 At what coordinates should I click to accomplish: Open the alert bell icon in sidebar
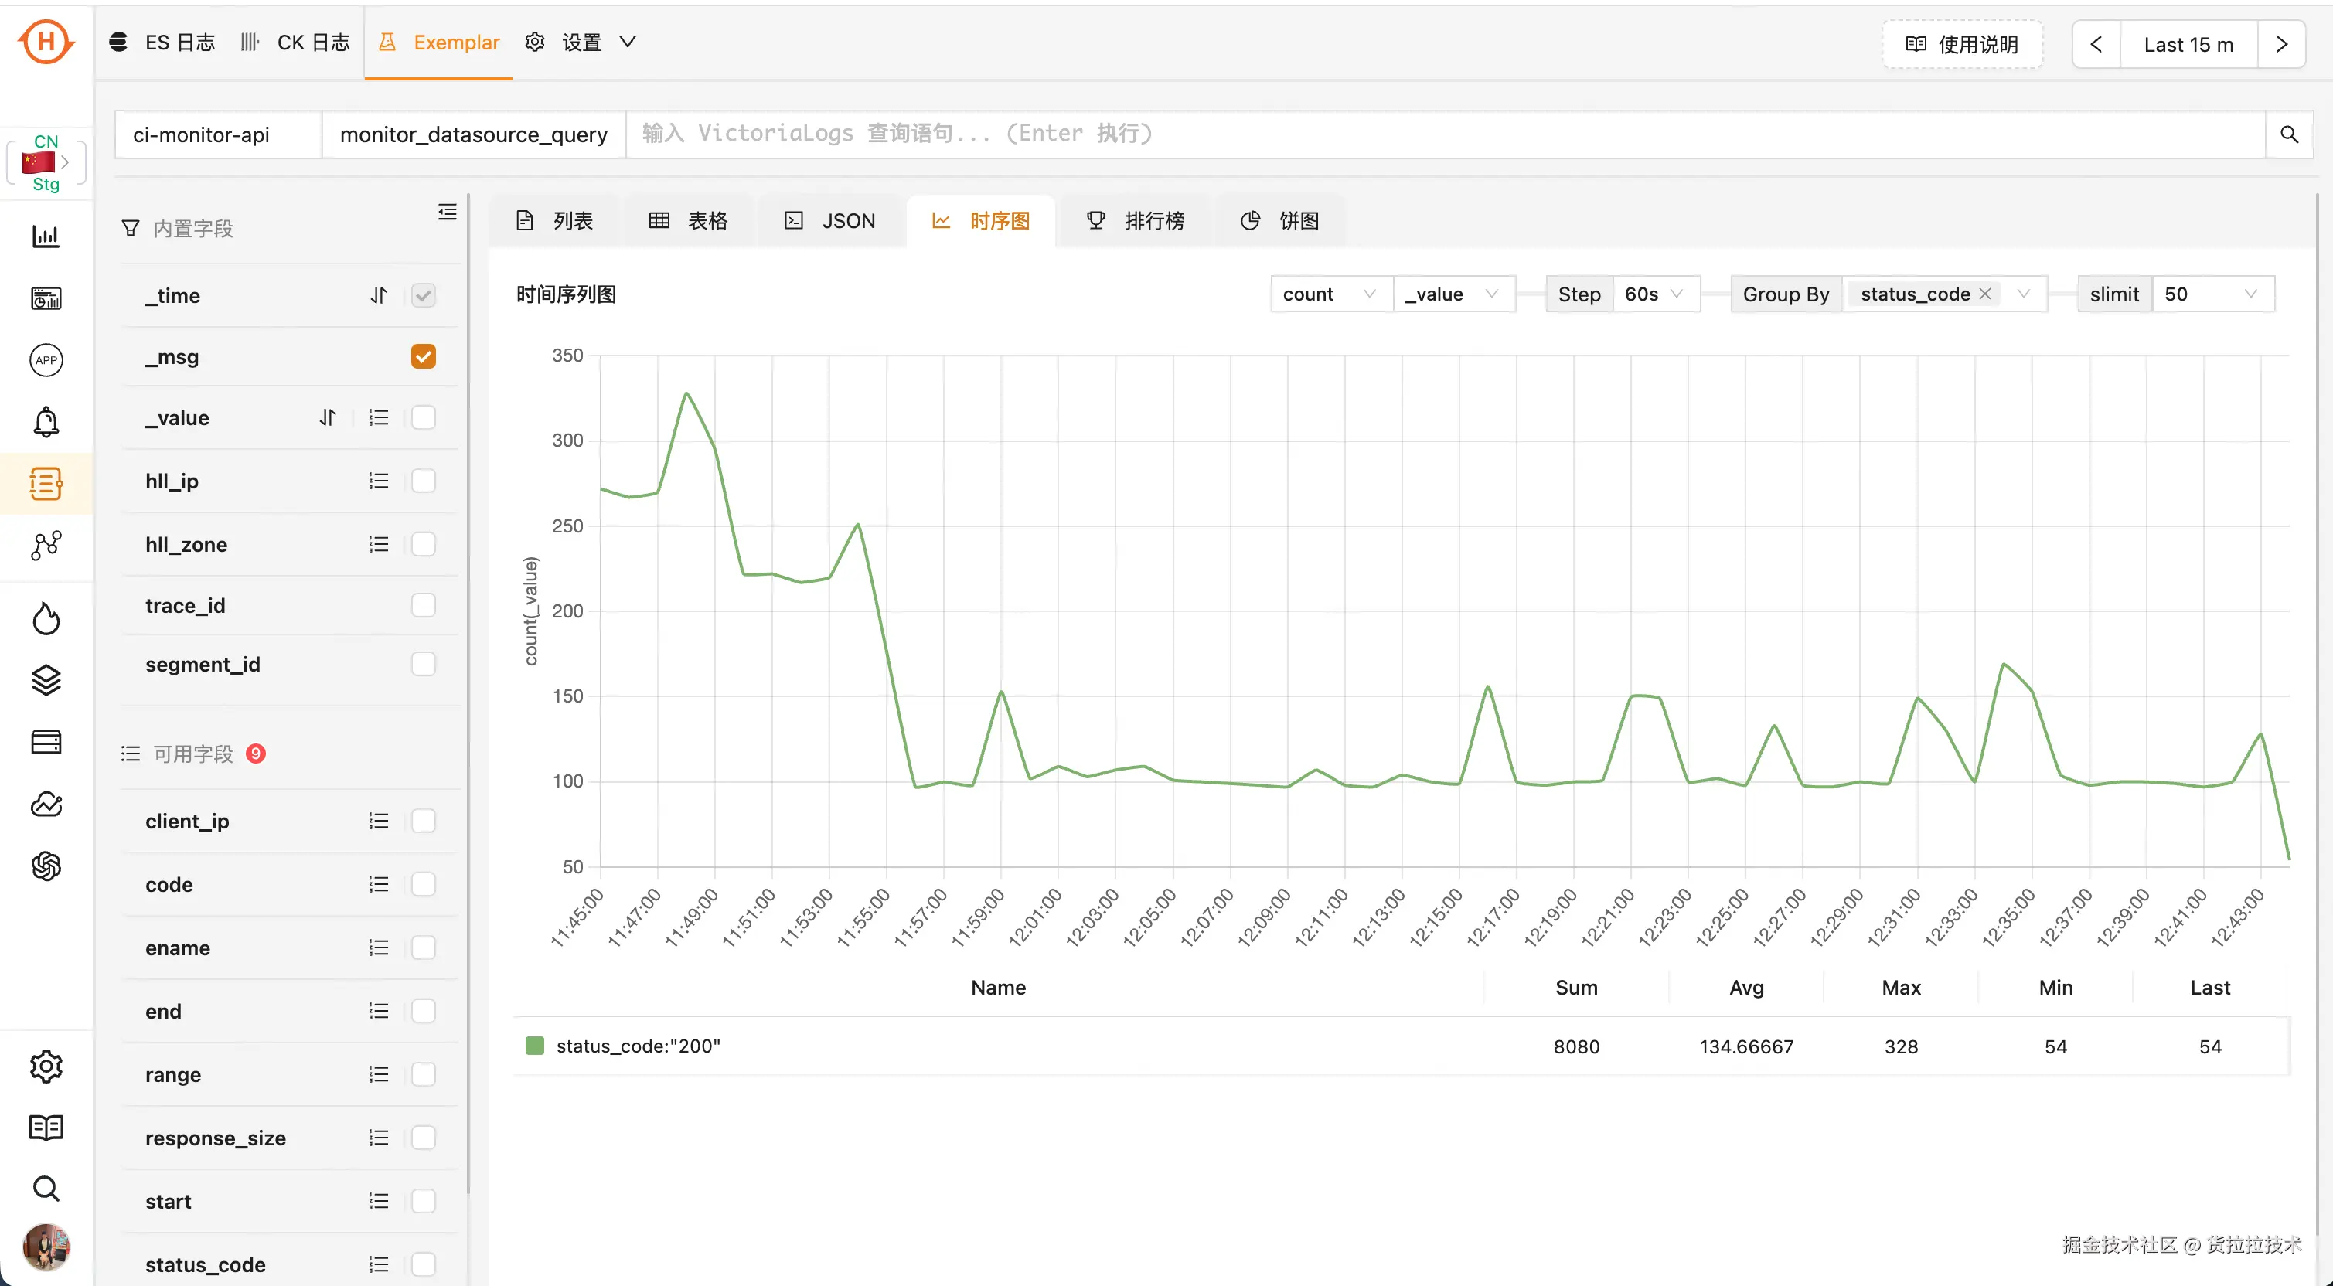(x=46, y=422)
